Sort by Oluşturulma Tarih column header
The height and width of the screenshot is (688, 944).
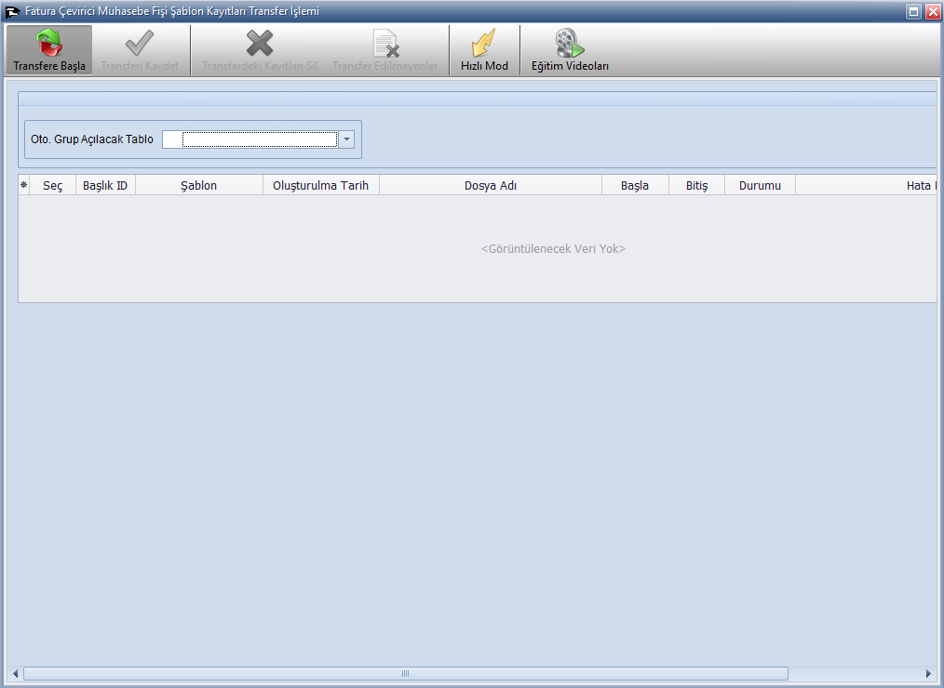coord(321,185)
